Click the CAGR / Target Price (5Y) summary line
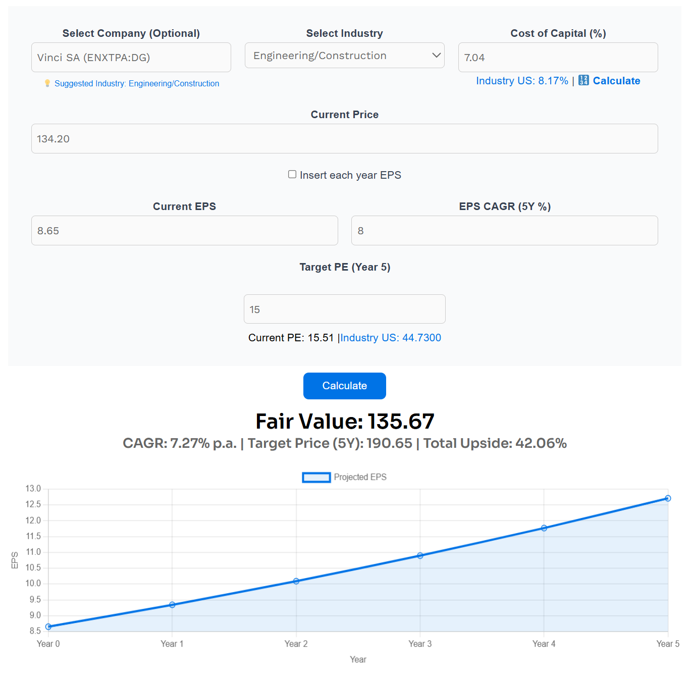Screen dimensions: 691x674 [345, 443]
